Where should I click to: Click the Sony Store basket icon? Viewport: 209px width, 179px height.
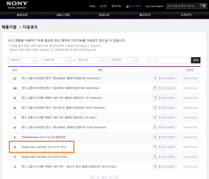(x=127, y=6)
